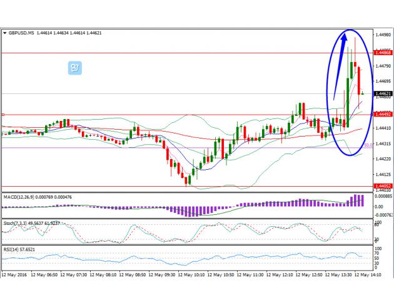The height and width of the screenshot is (307, 394).
Task: Click the small red handle at left chart edge
Action: [3, 115]
